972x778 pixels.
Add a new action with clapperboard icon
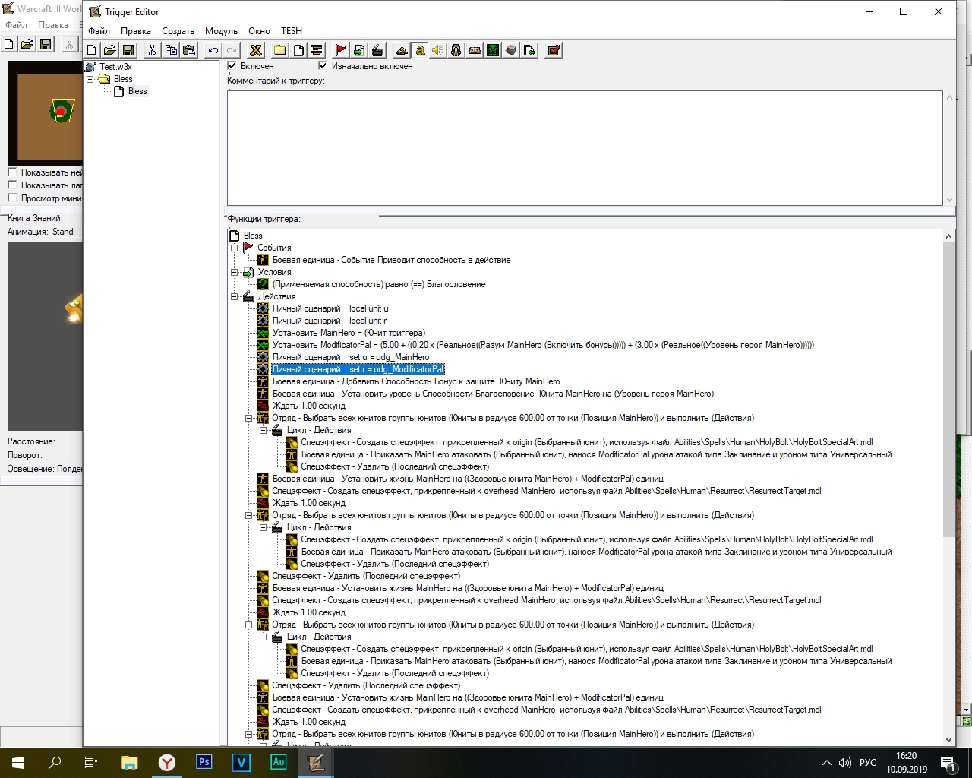point(377,50)
